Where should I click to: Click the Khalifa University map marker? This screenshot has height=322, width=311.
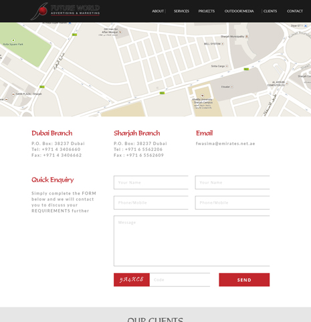[202, 96]
